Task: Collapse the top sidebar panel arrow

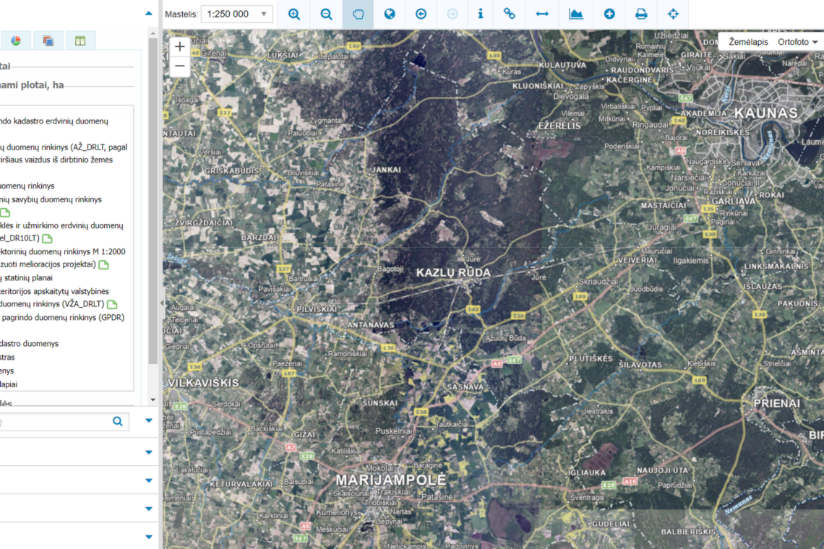Action: click(149, 13)
